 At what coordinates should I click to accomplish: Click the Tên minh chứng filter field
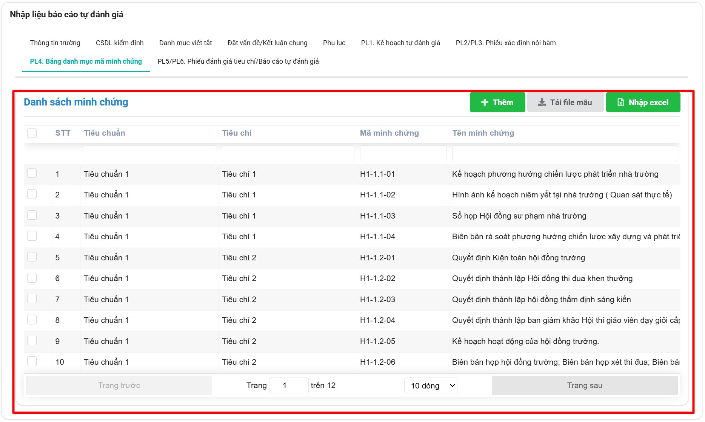click(564, 153)
